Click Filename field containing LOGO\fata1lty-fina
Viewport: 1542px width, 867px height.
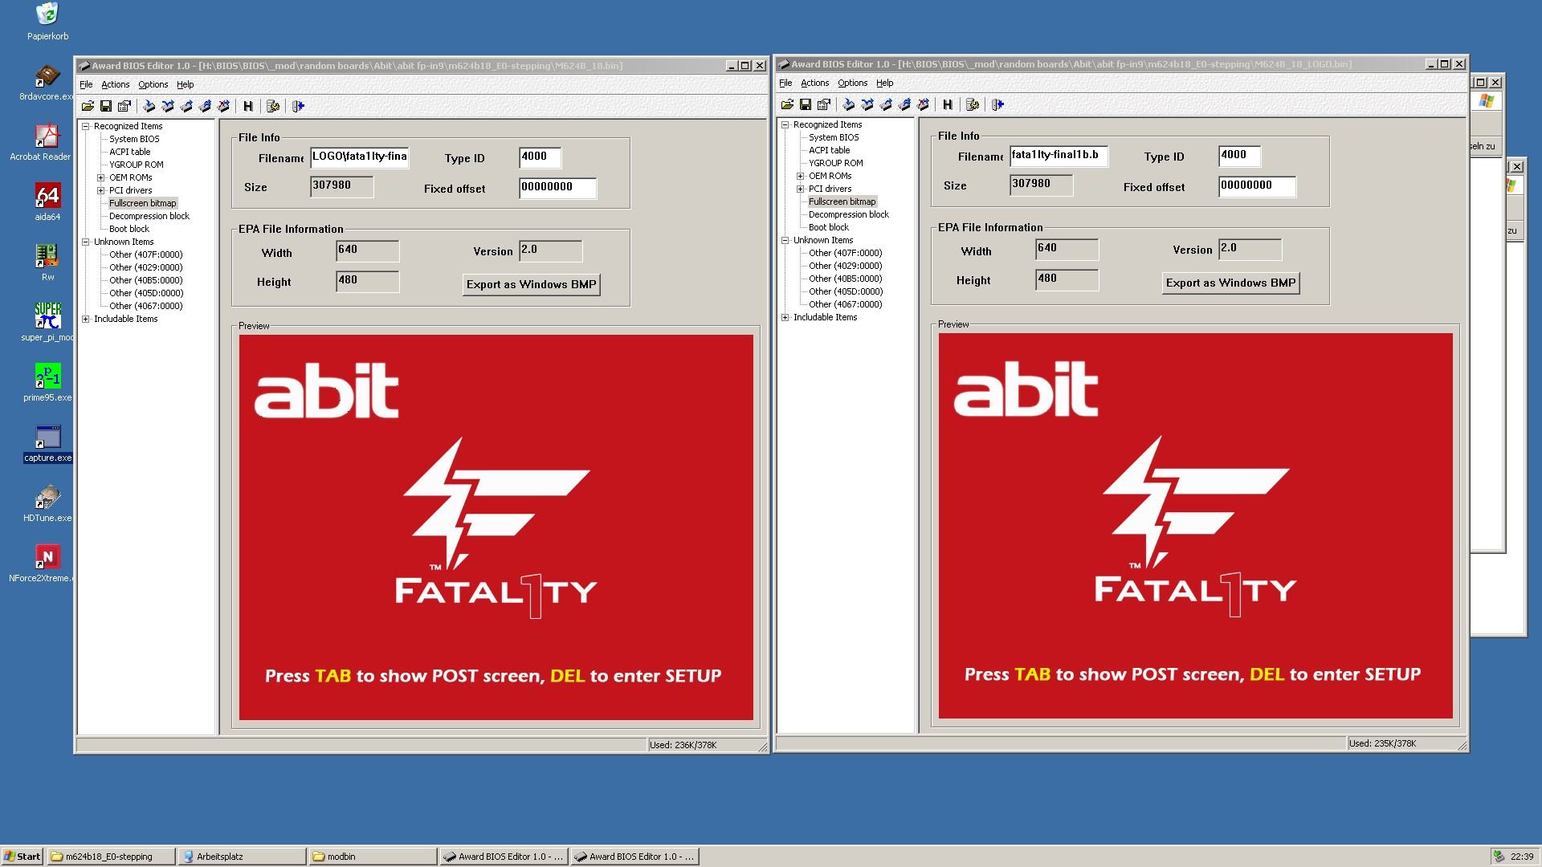pyautogui.click(x=360, y=157)
